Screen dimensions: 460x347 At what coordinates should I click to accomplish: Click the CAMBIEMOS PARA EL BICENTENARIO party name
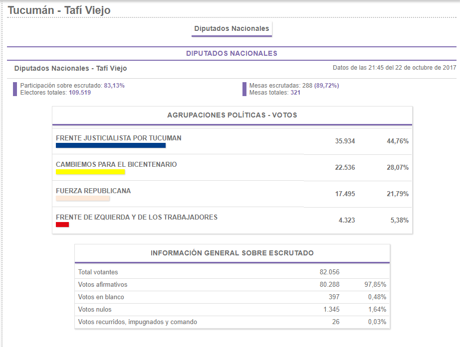(x=116, y=164)
